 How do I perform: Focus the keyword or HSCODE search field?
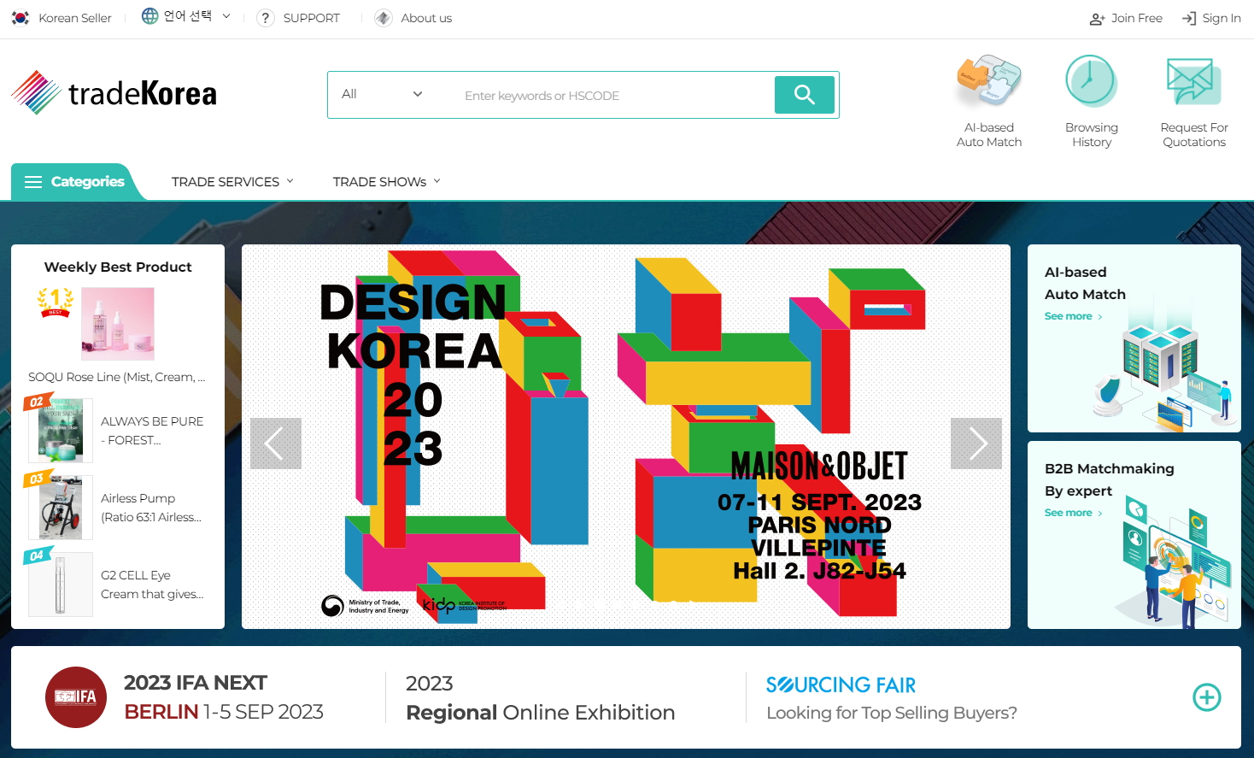[x=615, y=95]
